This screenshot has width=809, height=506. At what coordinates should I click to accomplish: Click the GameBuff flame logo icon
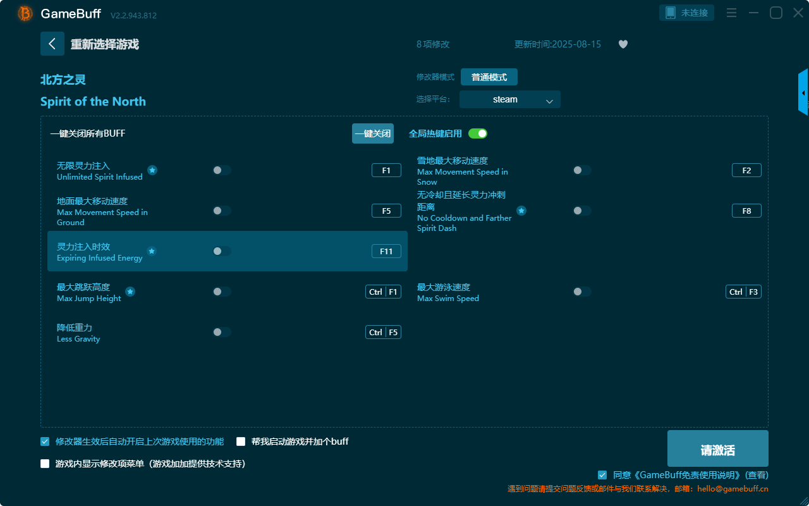tap(25, 13)
